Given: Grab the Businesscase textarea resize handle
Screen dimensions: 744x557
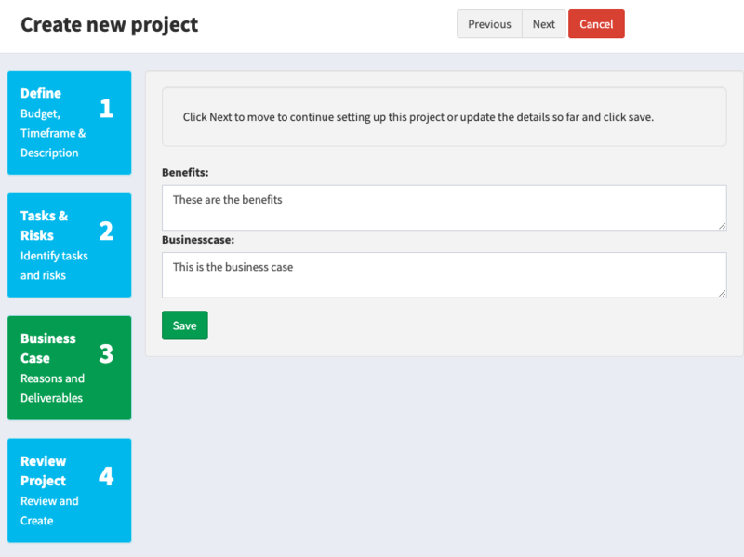Looking at the screenshot, I should point(723,294).
